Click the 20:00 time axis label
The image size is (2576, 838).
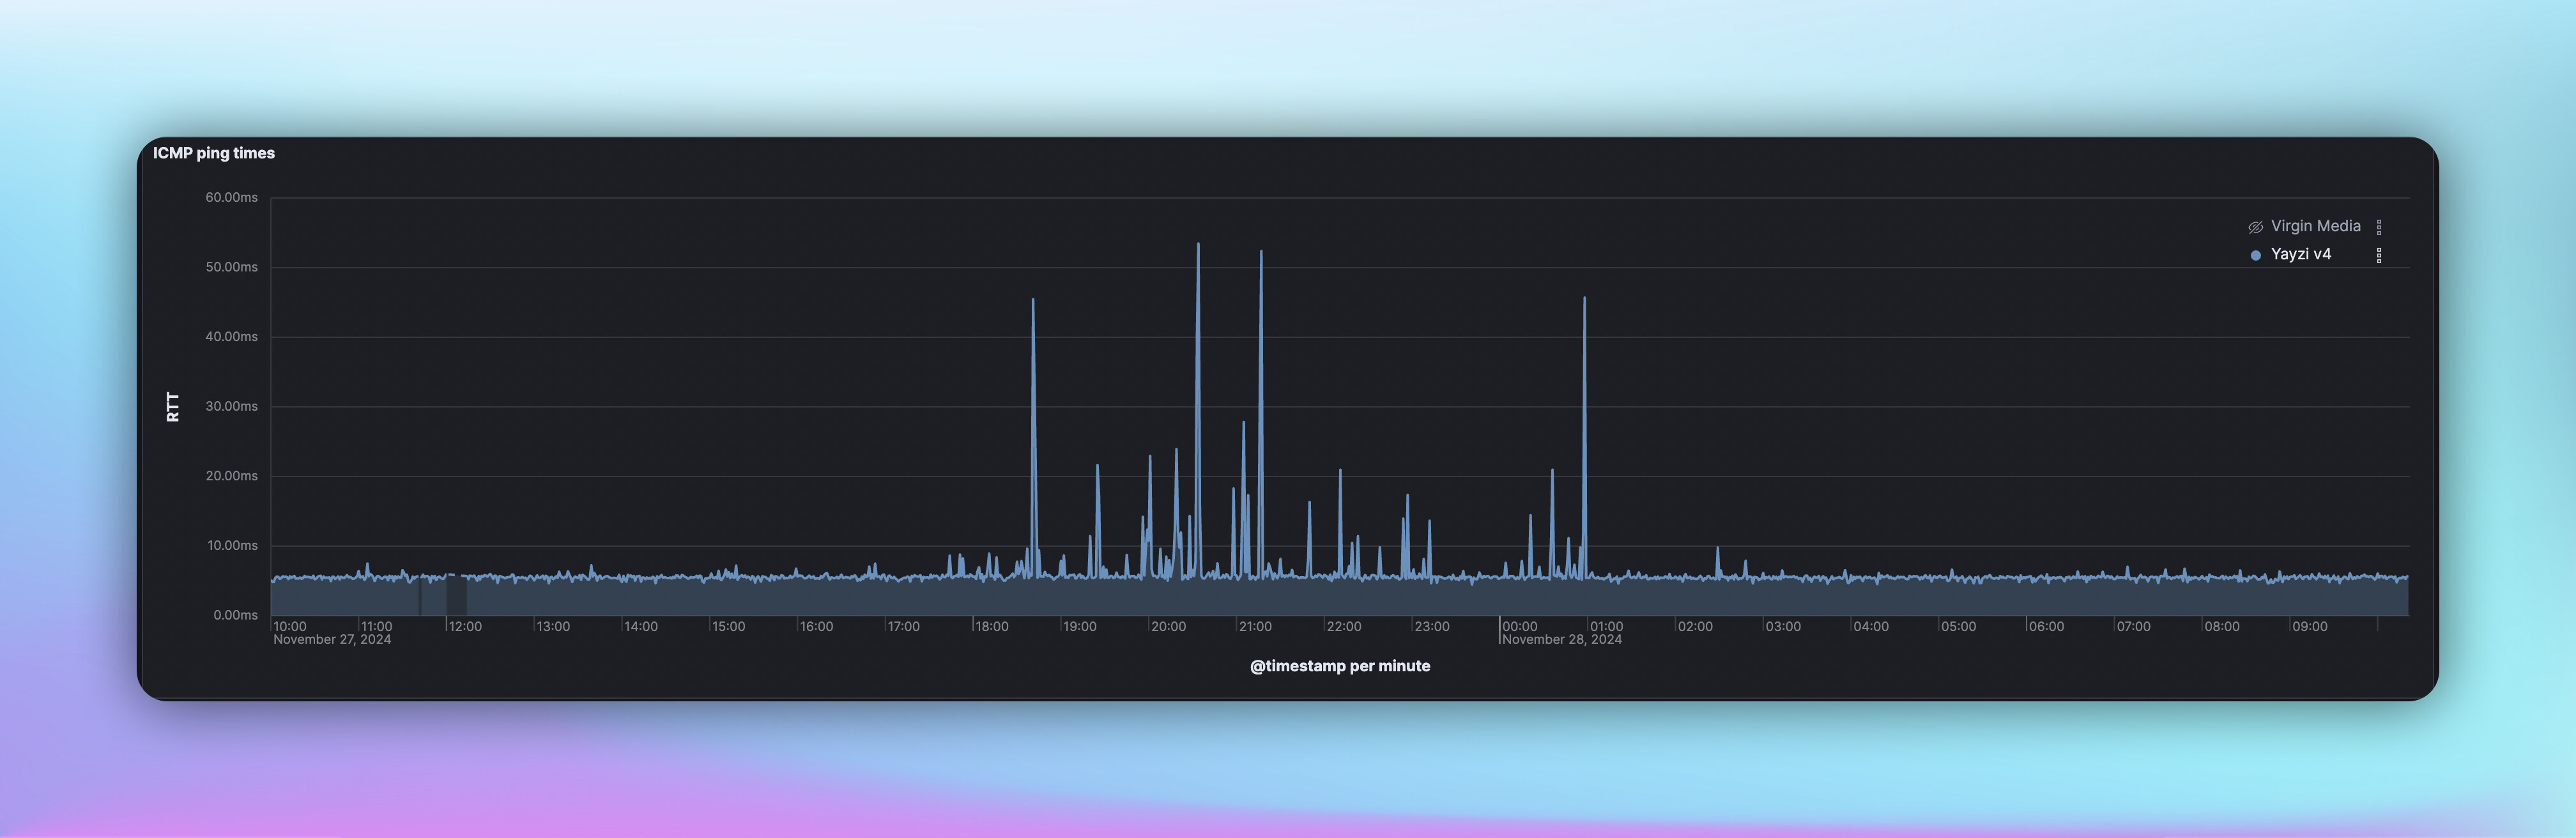(x=1168, y=627)
